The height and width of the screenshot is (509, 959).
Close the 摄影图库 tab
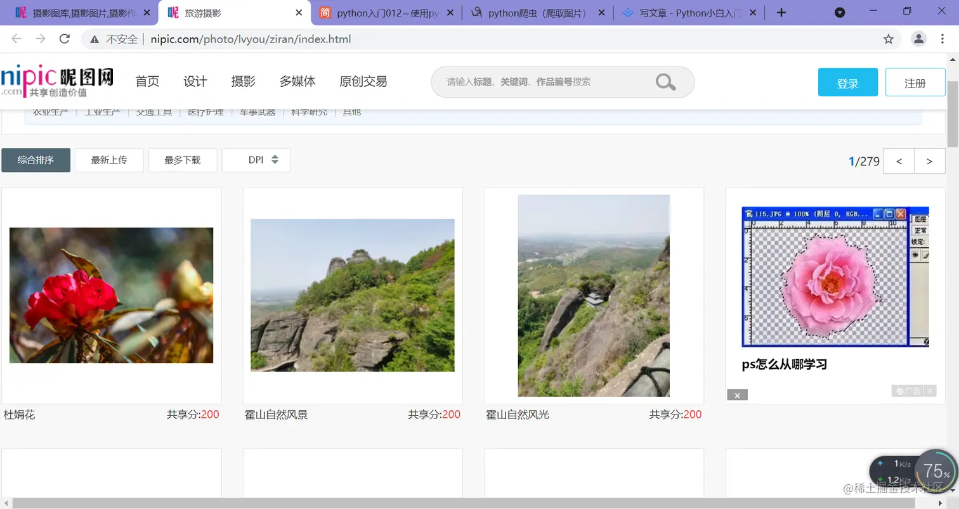[x=147, y=13]
